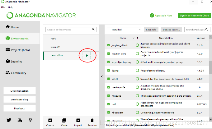Image resolution: width=212 pixels, height=129 pixels.
Task: Select the root environment
Action: point(71,39)
